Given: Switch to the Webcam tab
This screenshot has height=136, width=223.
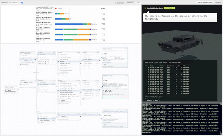Looking at the screenshot, I should tap(130, 3).
